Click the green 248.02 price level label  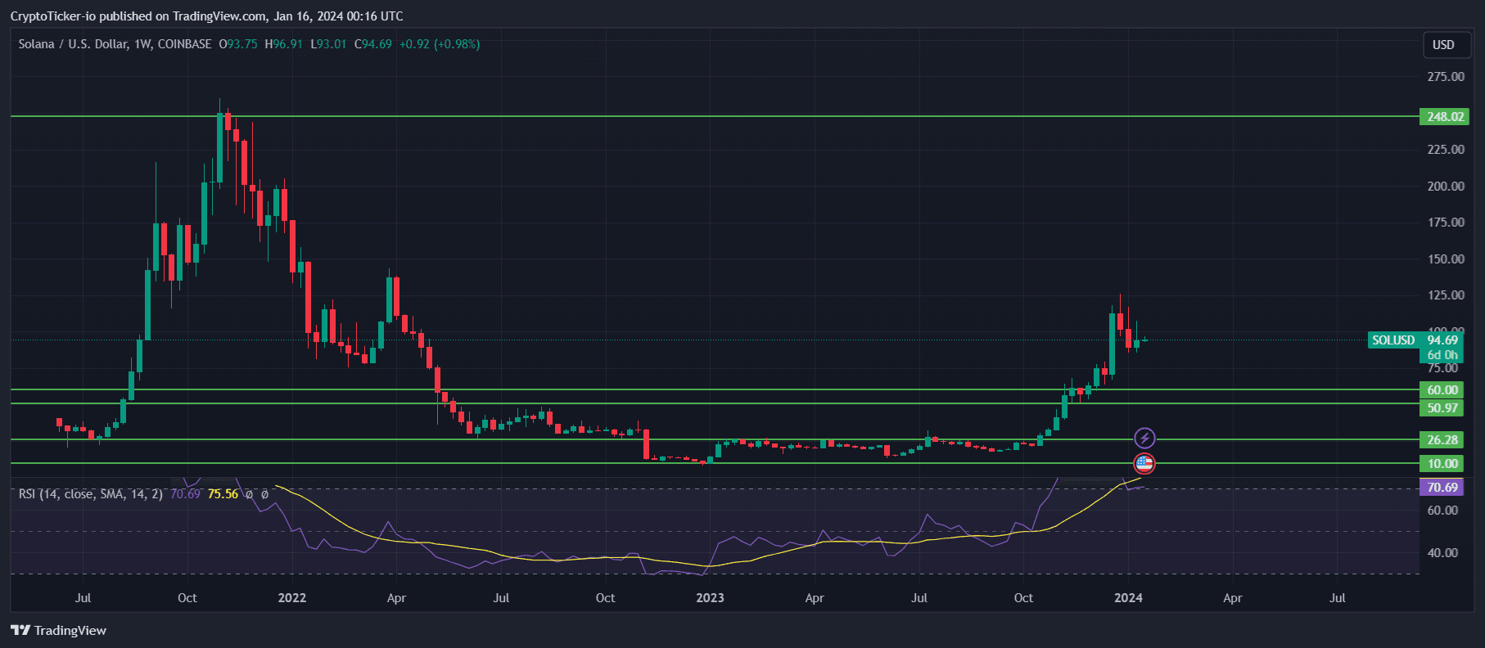(x=1444, y=117)
